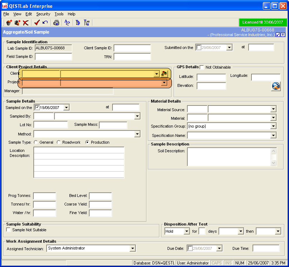Check the GPS Not Obtainable checkbox

click(202, 67)
